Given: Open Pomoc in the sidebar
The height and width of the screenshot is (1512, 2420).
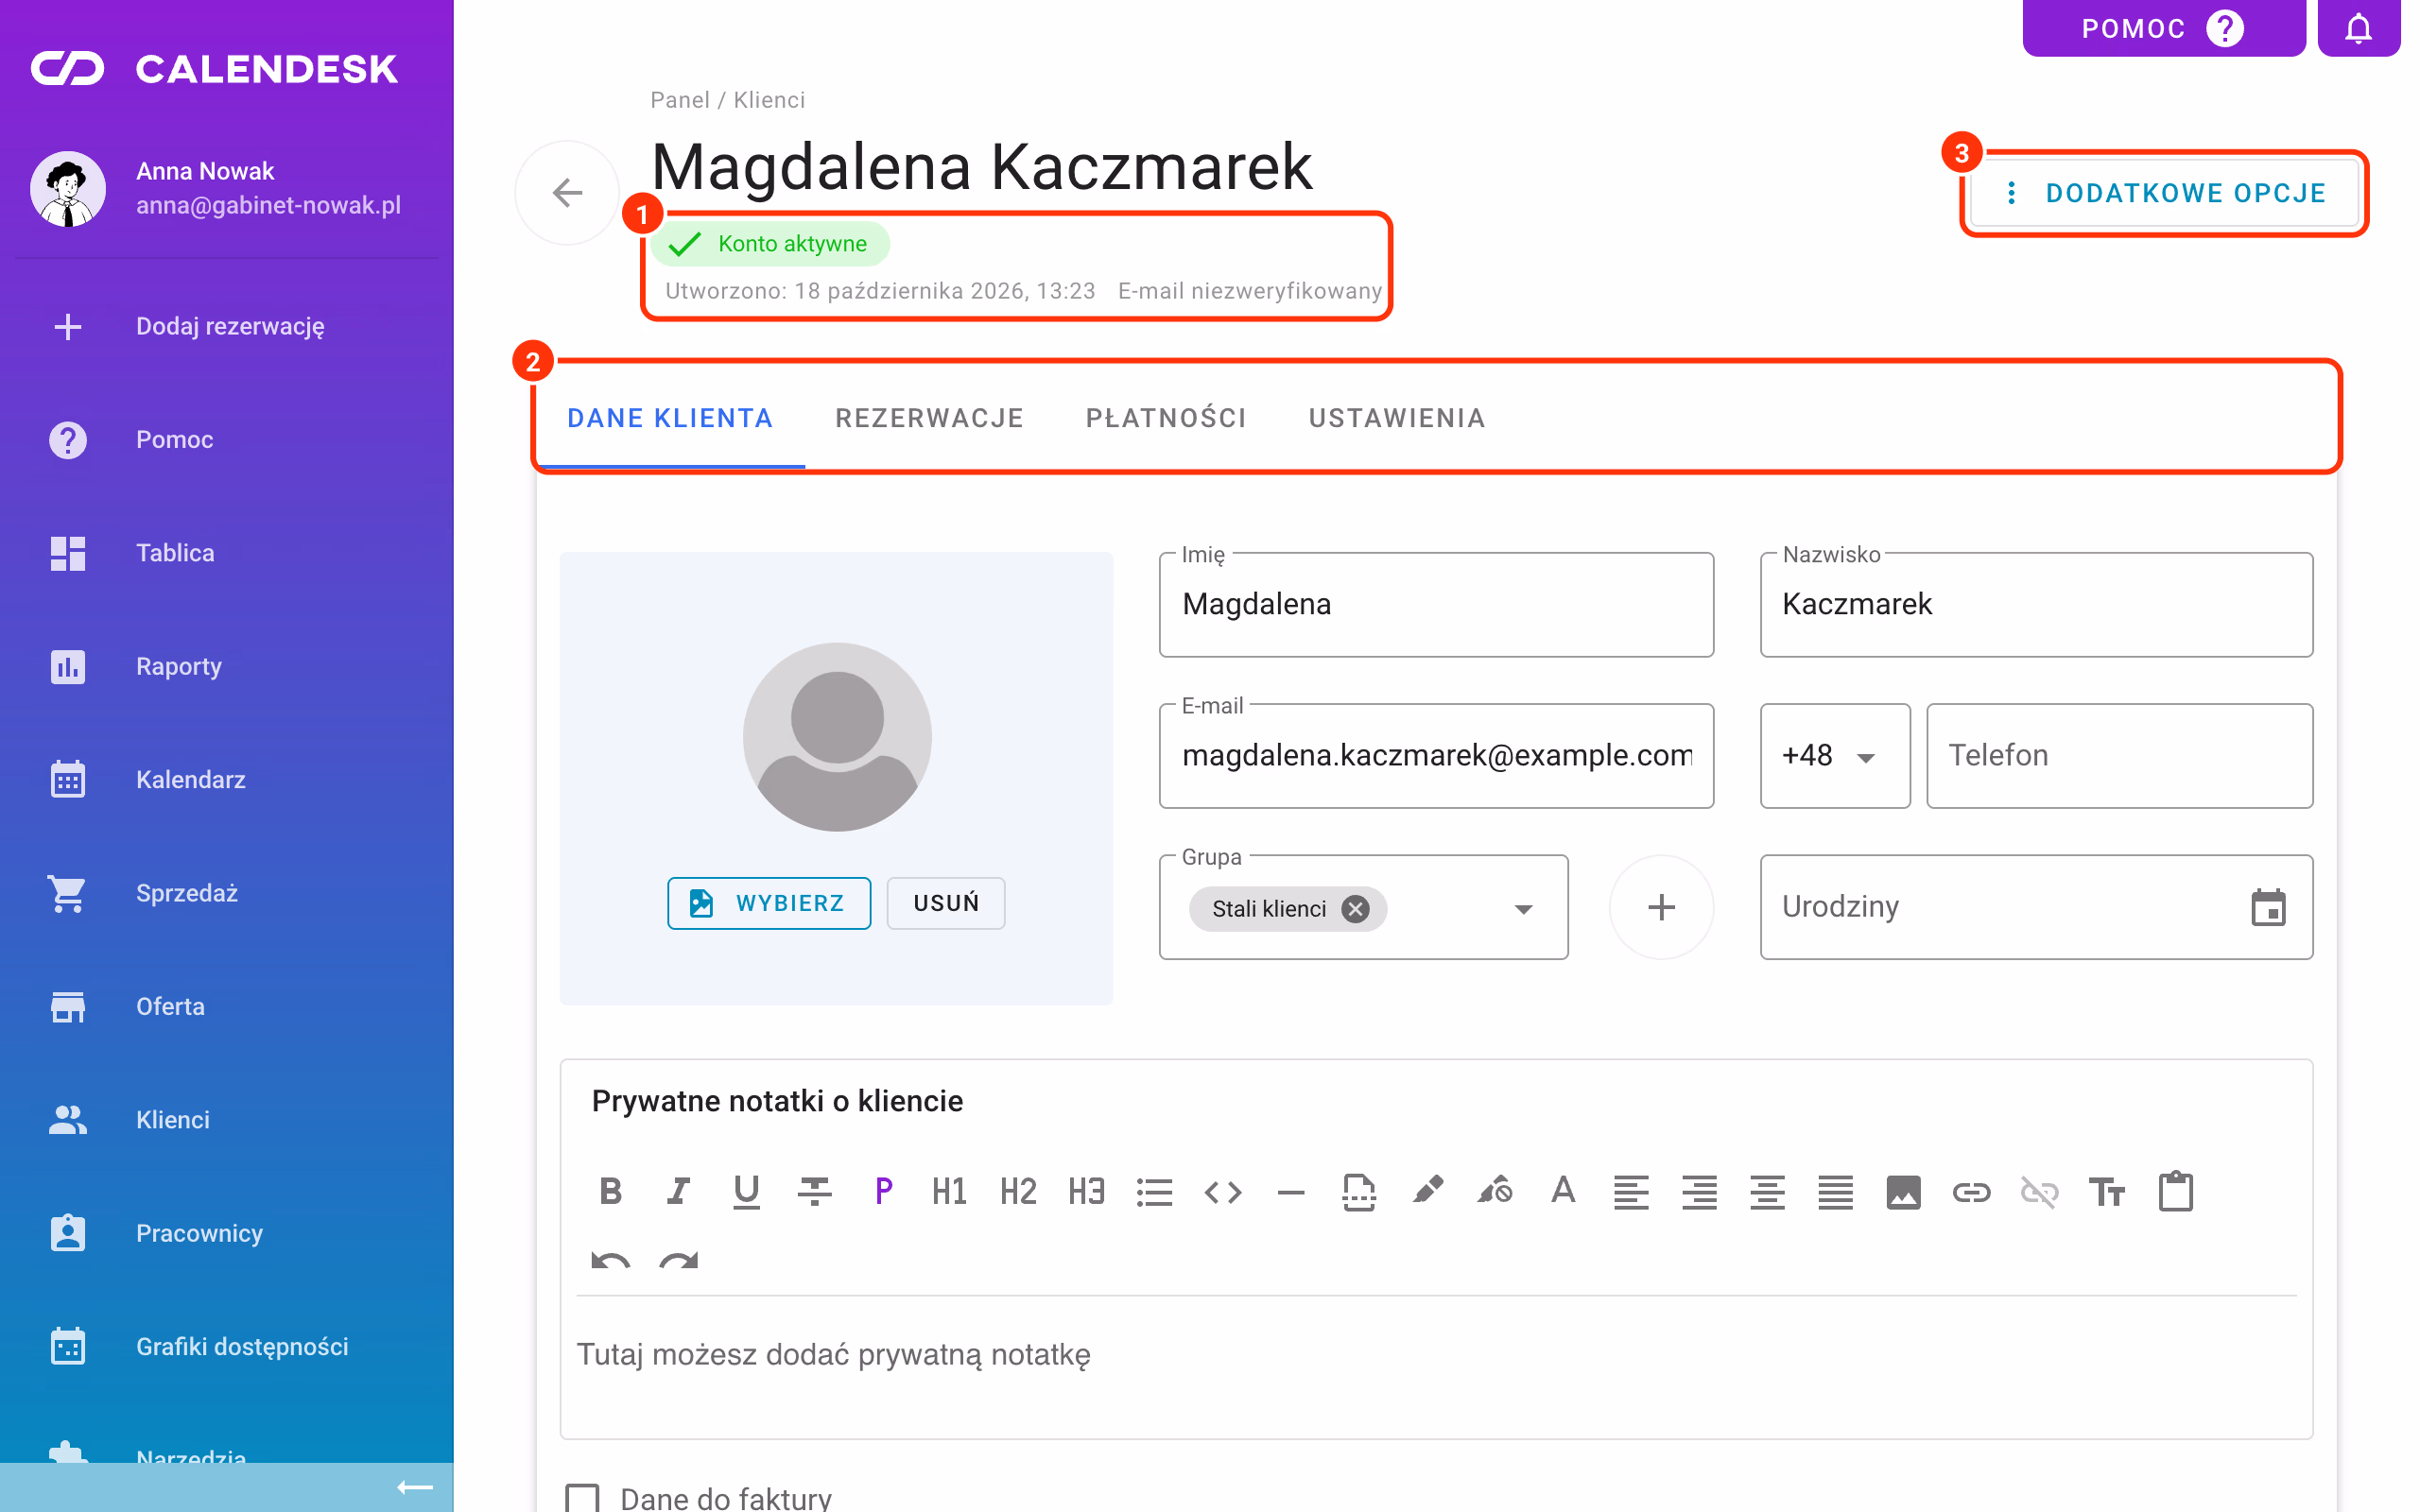Looking at the screenshot, I should pos(227,439).
